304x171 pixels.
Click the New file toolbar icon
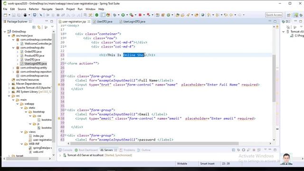pyautogui.click(x=5, y=15)
